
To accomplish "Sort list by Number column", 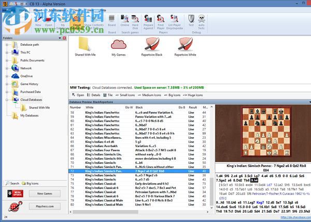I will 76,108.
